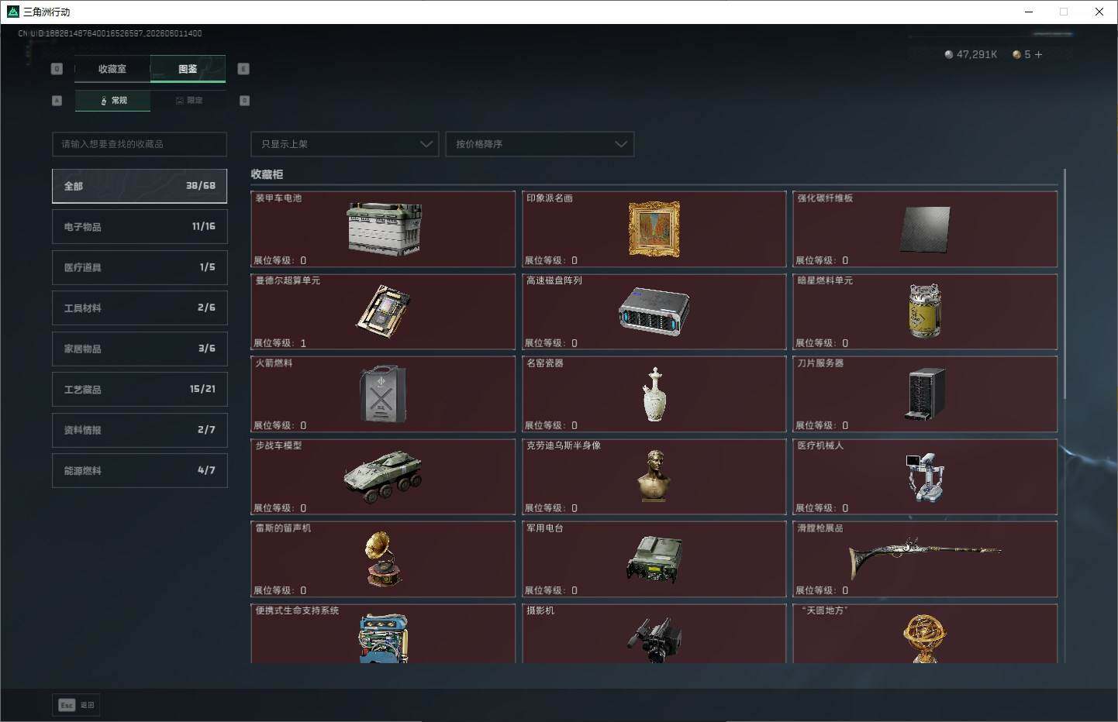Select the 电子物品 11/16 category
The image size is (1118, 722).
click(x=140, y=227)
